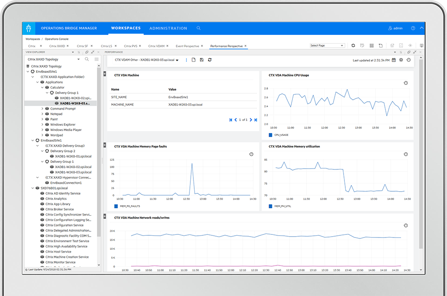
Task: Select EnvBxaxdConnection1 tree item
Action: pos(66,183)
